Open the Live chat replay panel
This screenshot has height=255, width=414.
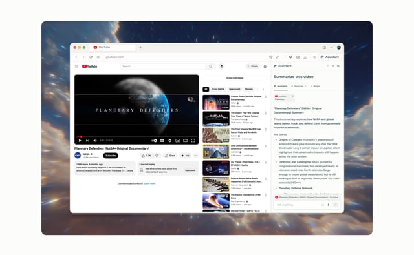(x=190, y=170)
